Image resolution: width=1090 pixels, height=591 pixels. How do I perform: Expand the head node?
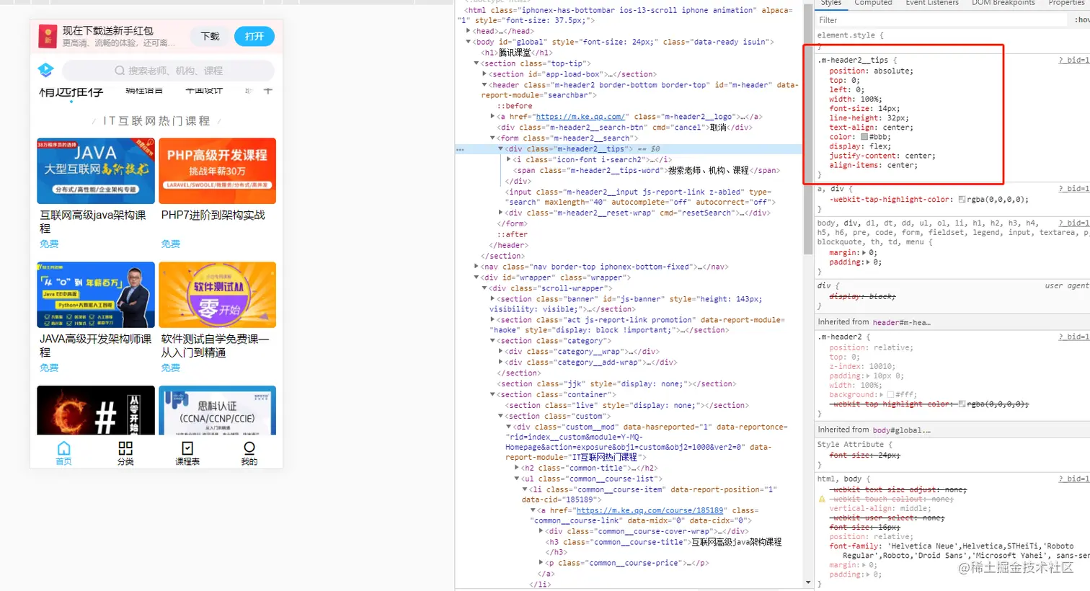[x=469, y=31]
